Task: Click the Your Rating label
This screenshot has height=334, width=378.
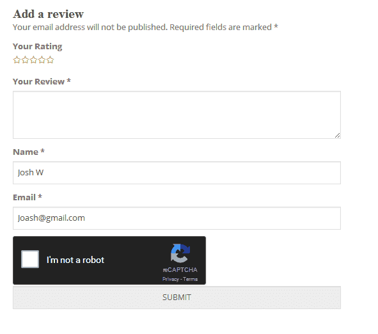Action: (x=37, y=46)
